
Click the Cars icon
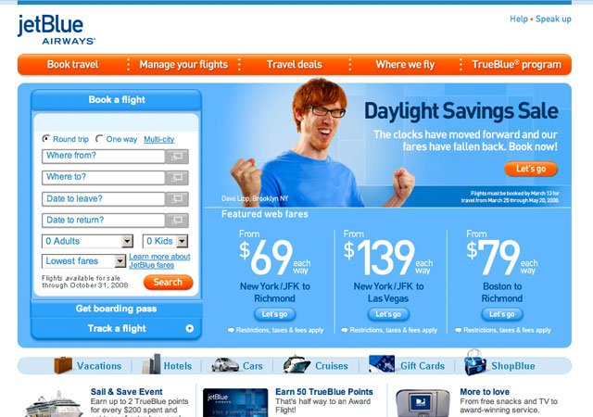225,365
